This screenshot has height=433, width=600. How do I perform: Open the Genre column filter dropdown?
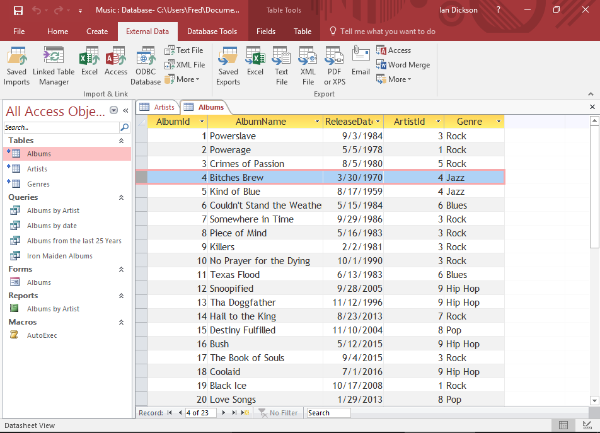(497, 121)
